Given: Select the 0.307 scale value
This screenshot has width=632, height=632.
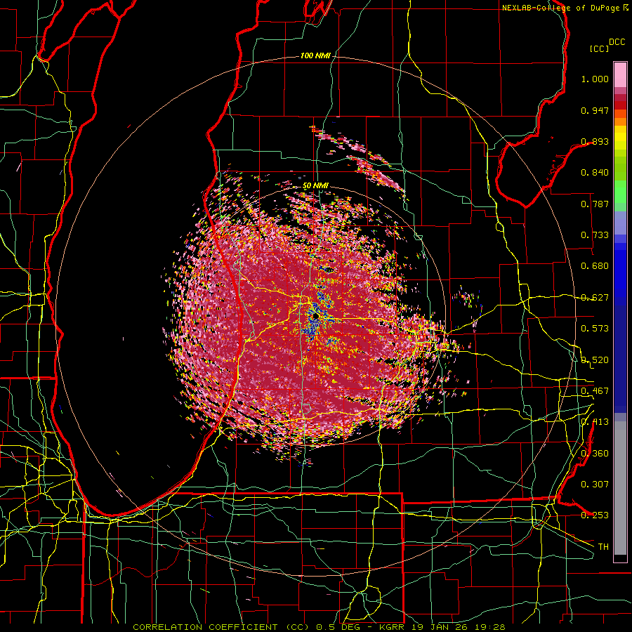Looking at the screenshot, I should [x=595, y=485].
